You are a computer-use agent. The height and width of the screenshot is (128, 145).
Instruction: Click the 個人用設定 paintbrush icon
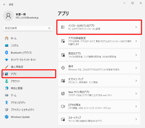(7, 67)
